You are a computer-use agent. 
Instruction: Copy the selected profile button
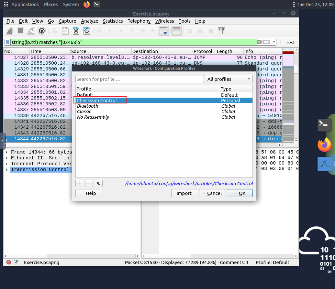point(99,183)
